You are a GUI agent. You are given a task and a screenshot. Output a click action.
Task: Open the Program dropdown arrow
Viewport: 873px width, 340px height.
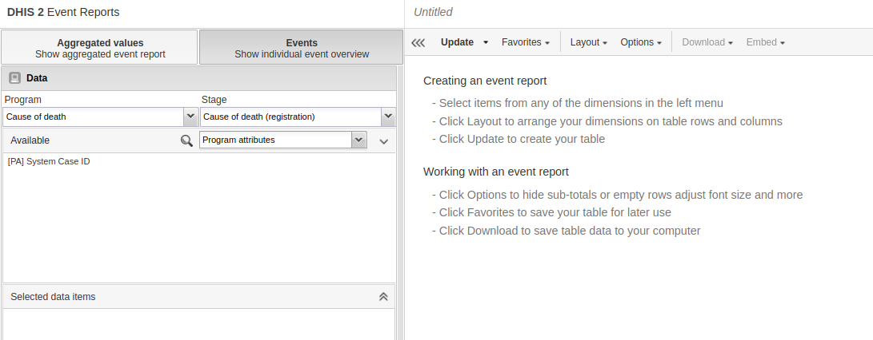[x=190, y=117]
